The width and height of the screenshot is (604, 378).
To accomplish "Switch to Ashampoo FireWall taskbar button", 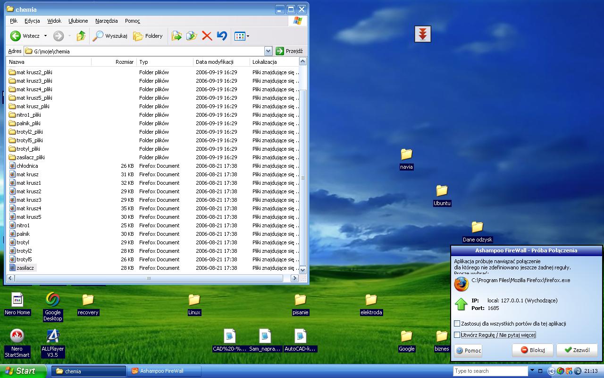I will [x=164, y=371].
